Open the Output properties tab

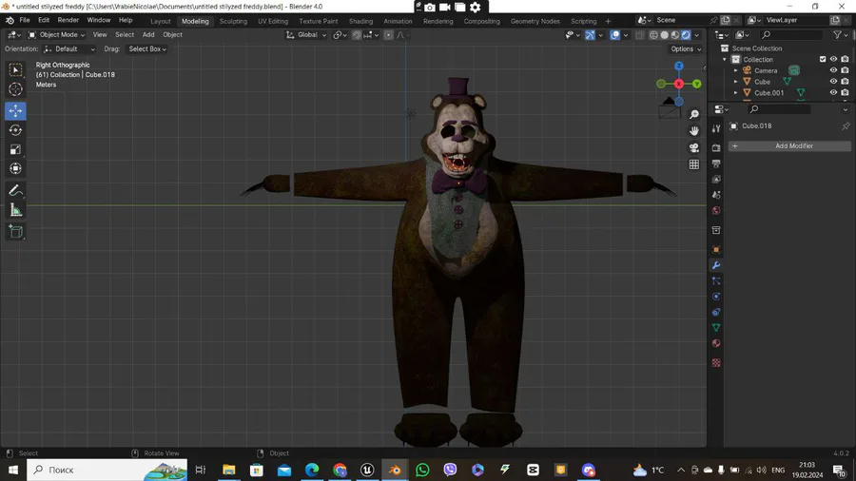click(x=716, y=164)
